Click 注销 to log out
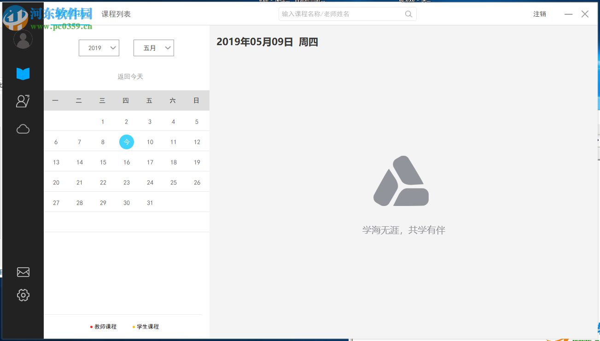 click(x=540, y=14)
